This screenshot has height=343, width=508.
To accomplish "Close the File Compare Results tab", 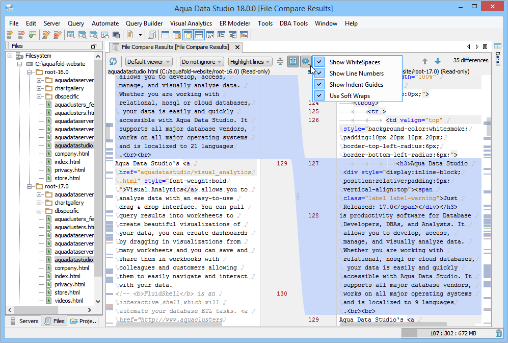I will click(x=237, y=47).
